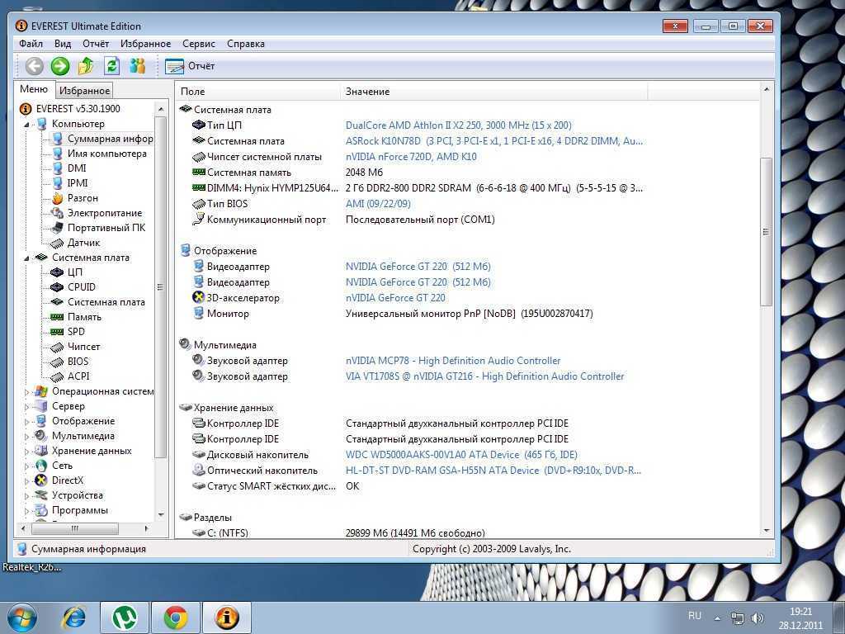Open the ASRock K10N78D motherboard link

click(494, 141)
